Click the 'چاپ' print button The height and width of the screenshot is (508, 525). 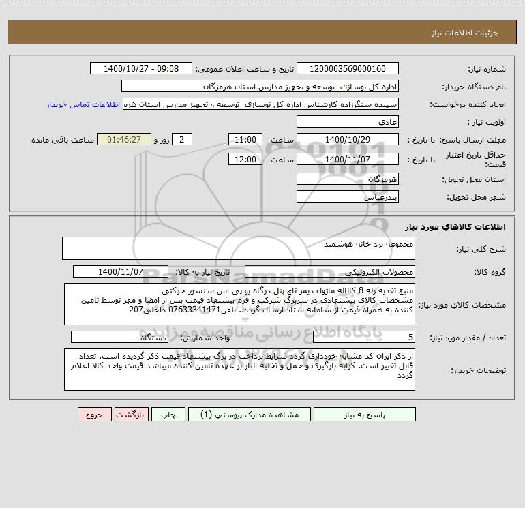point(168,415)
